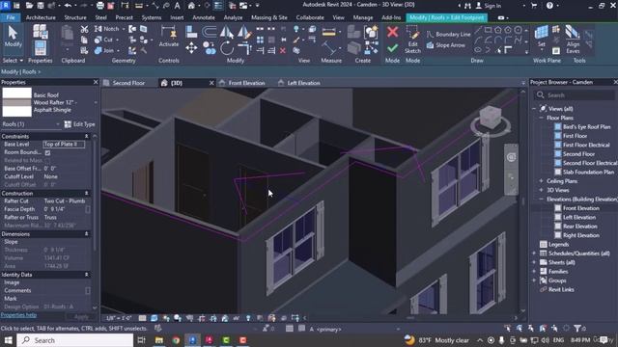
Task: Click the red Delete X in Modify panel
Action: 283,51
